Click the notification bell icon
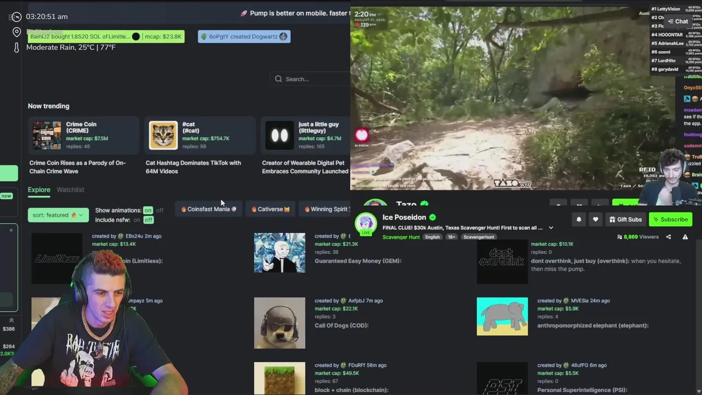 click(579, 219)
